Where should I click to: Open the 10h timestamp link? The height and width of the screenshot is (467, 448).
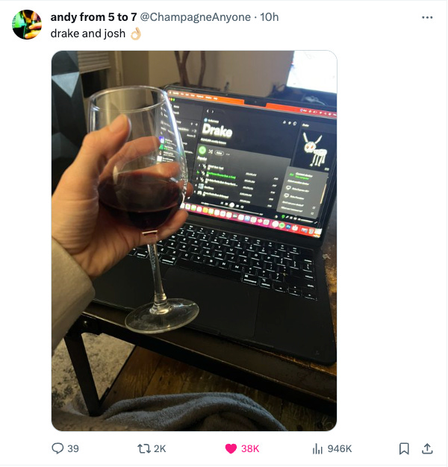pos(269,17)
